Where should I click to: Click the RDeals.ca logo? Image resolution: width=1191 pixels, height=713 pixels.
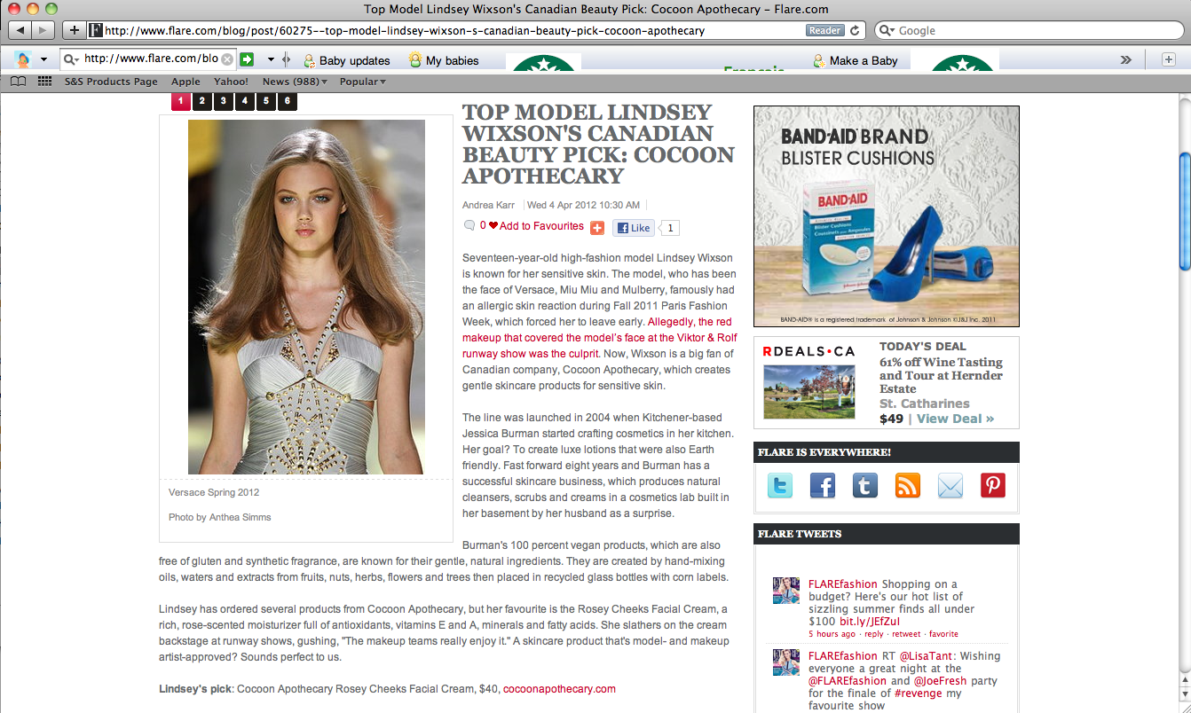[x=808, y=351]
